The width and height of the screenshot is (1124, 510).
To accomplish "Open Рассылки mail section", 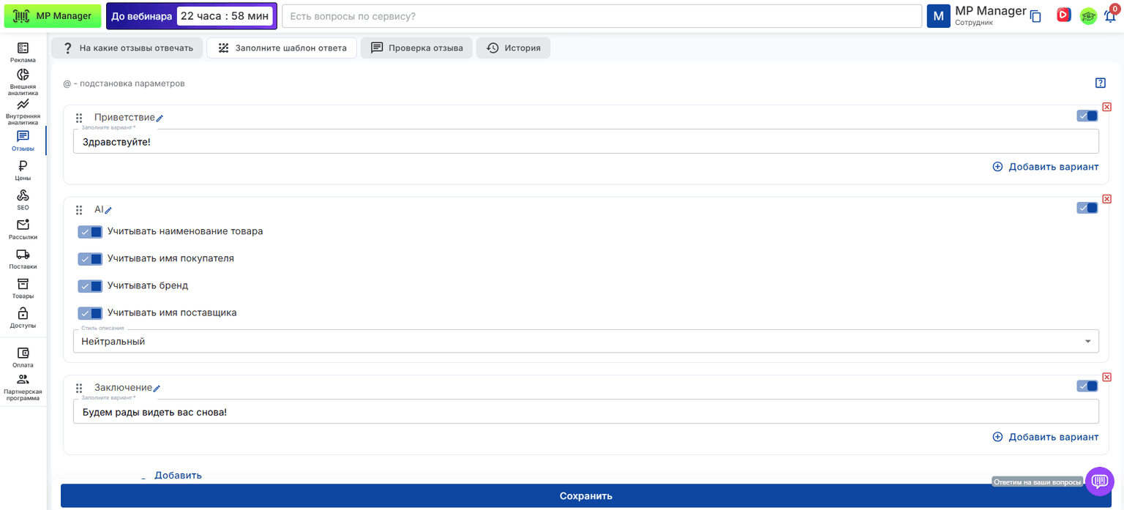I will [x=23, y=229].
